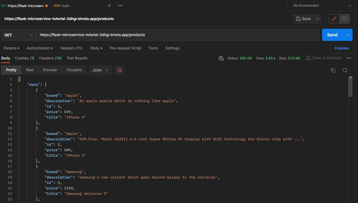This screenshot has height=203, width=358.
Task: Open response options three-dot menu
Action: (349, 58)
